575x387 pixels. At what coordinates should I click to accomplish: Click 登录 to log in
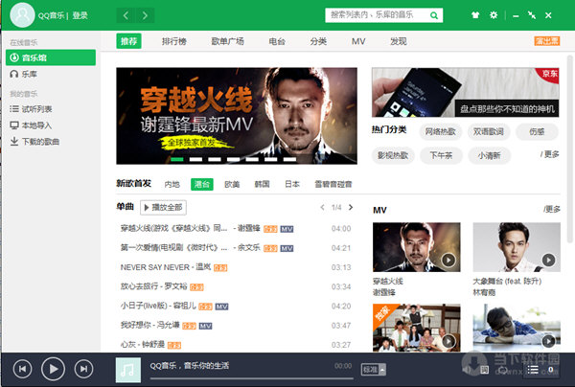pyautogui.click(x=80, y=15)
